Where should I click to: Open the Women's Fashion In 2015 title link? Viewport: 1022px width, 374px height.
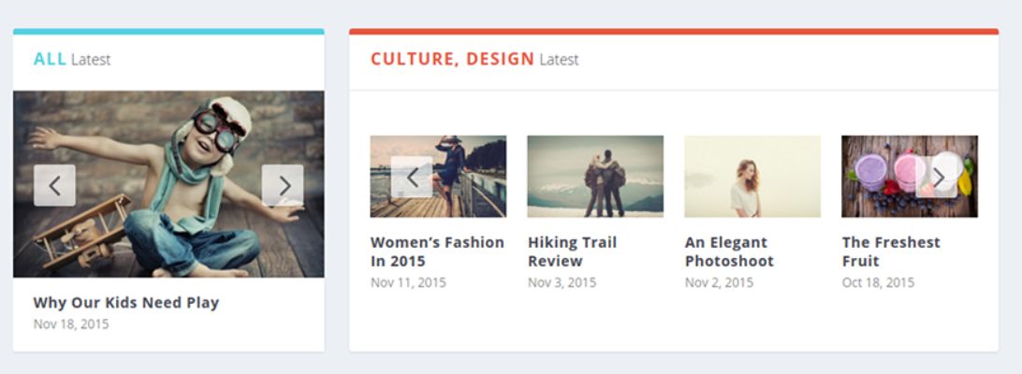point(437,252)
